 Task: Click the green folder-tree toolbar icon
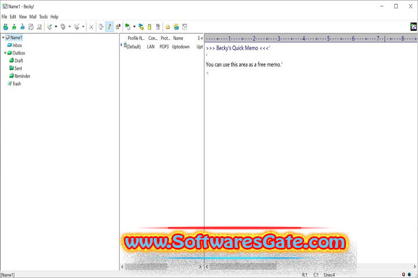pos(128,27)
